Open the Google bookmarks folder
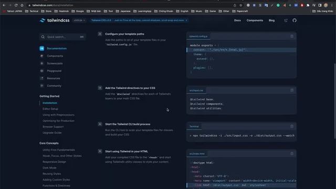Image resolution: width=336 pixels, height=189 pixels. (78, 11)
